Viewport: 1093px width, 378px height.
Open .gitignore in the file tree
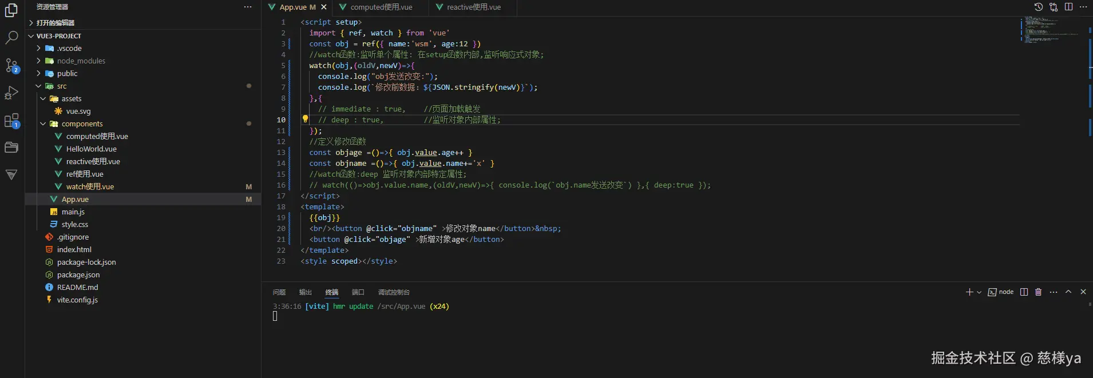(143, 237)
